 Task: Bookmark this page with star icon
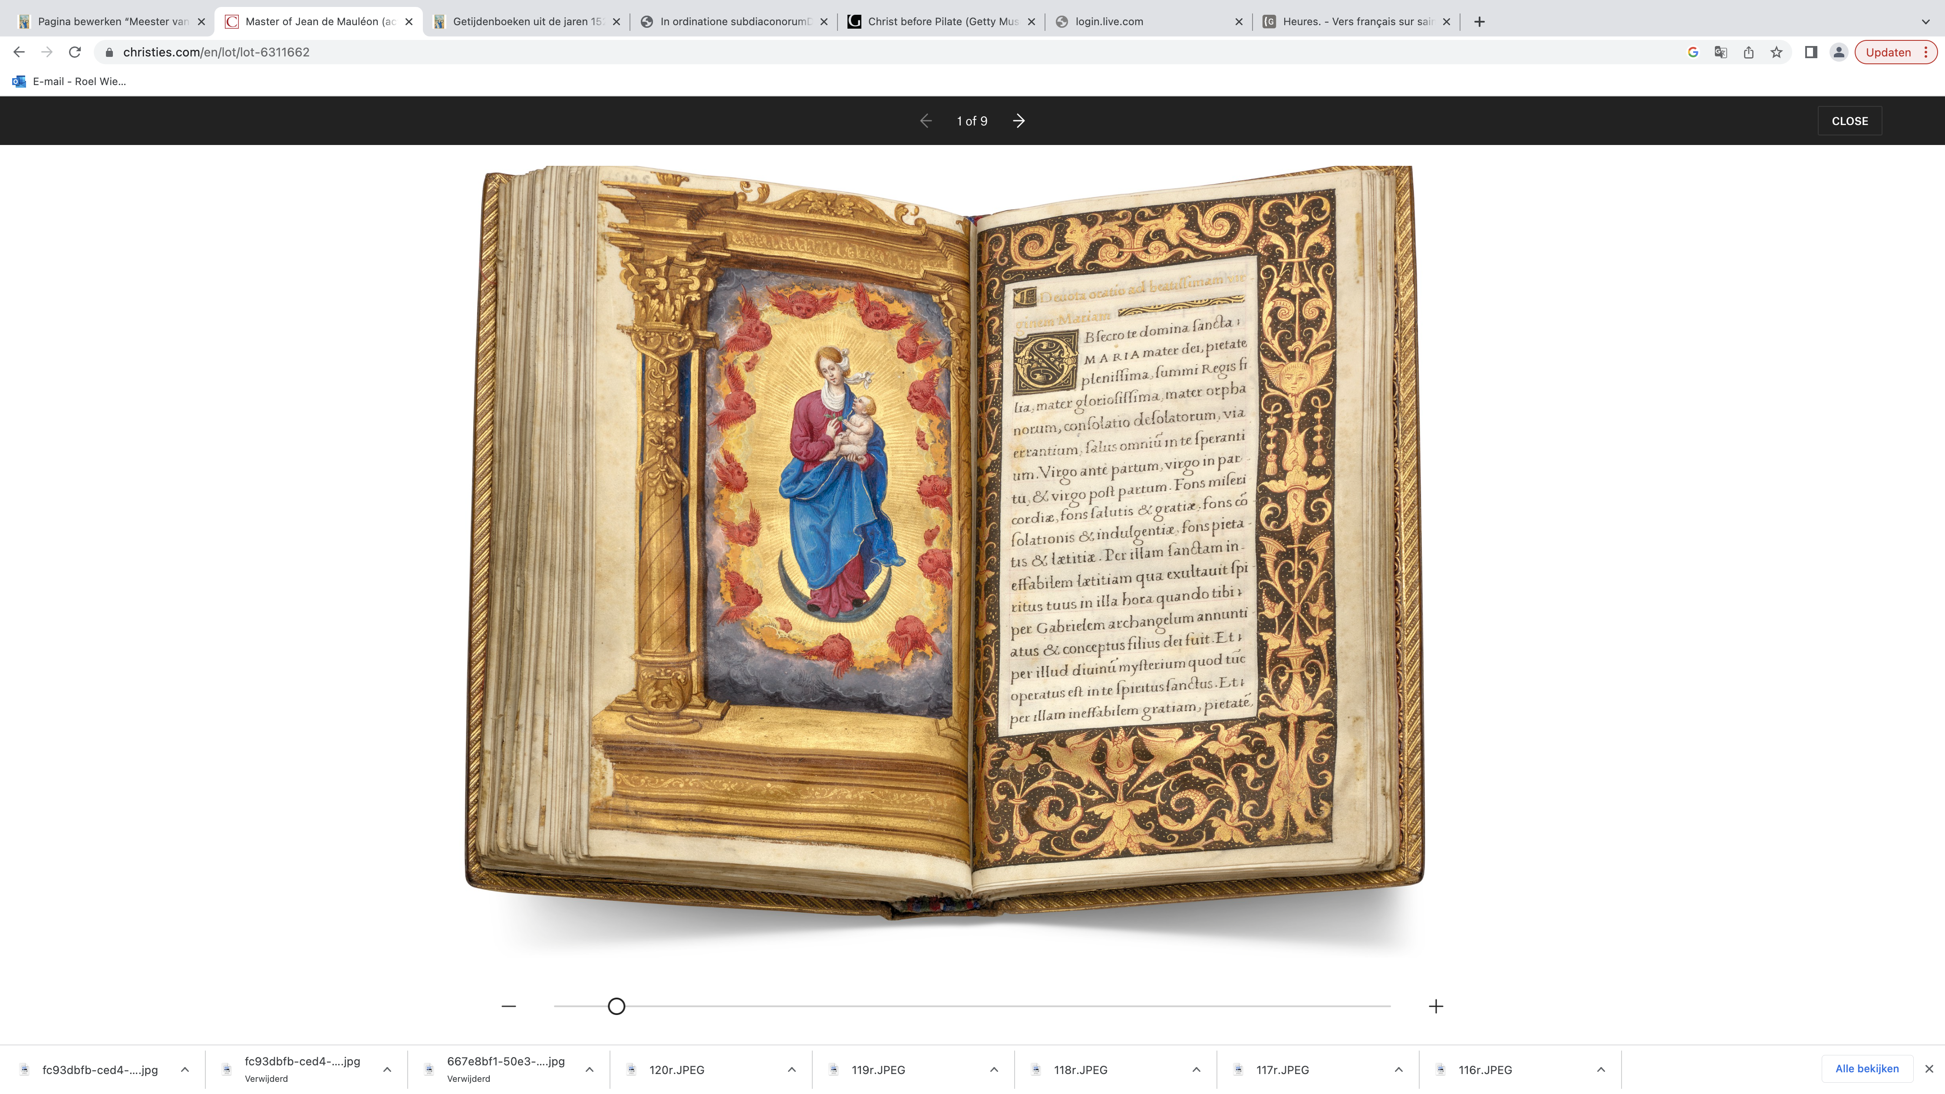(1777, 52)
